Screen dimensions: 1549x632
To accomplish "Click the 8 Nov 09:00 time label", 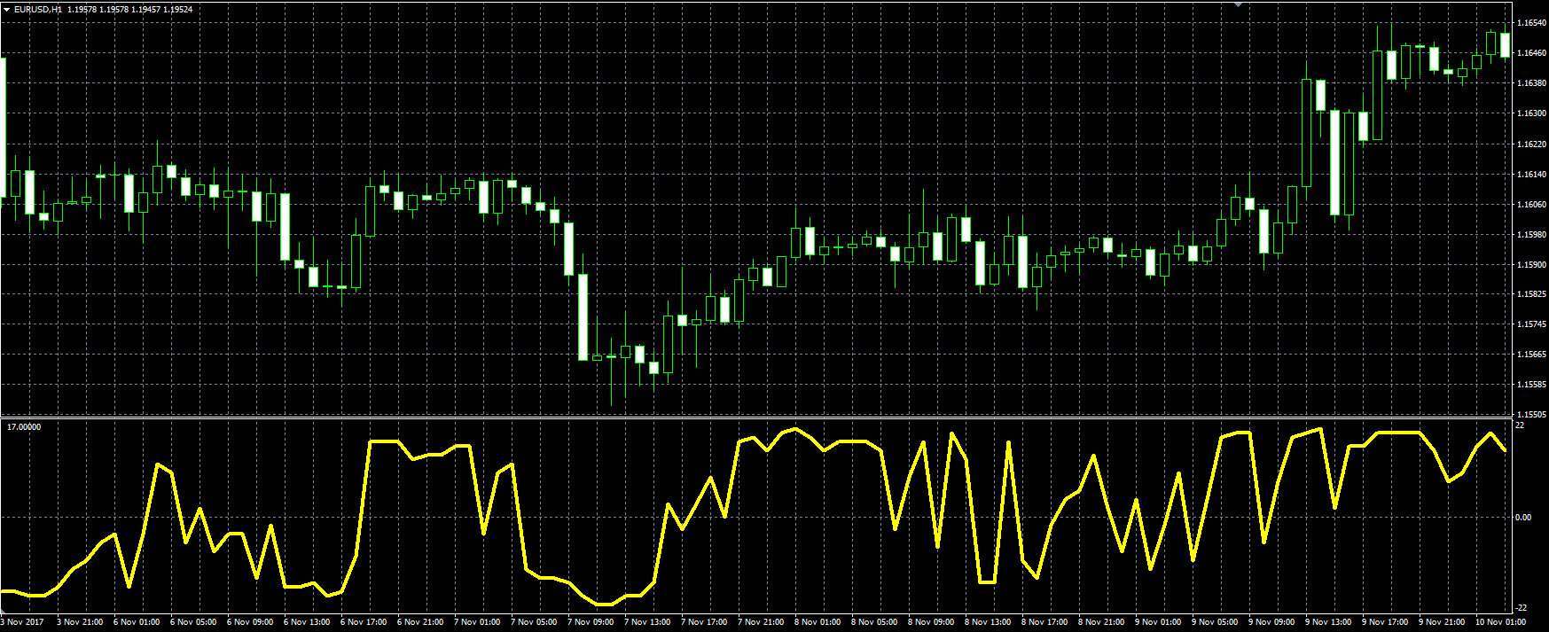I will tap(931, 622).
